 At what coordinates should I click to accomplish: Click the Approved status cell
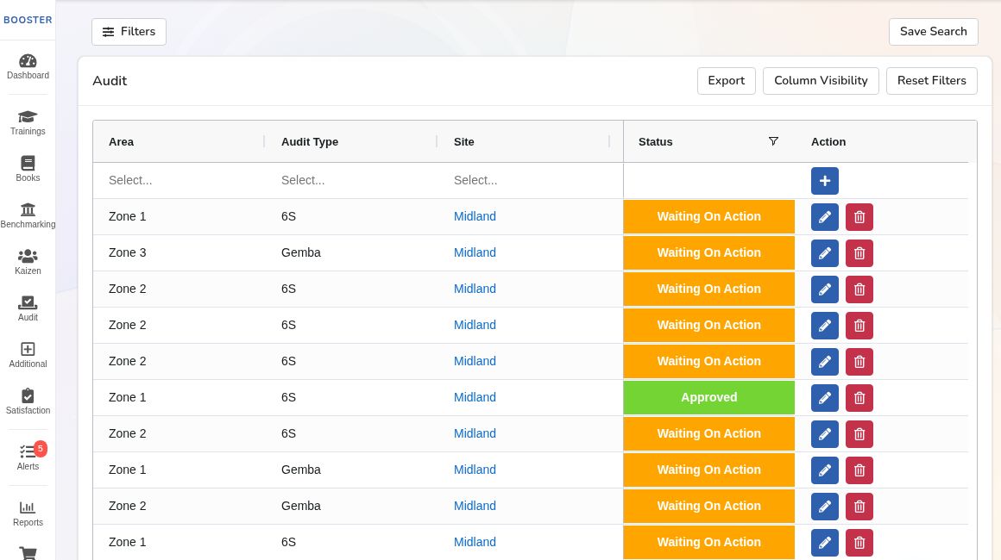click(708, 397)
